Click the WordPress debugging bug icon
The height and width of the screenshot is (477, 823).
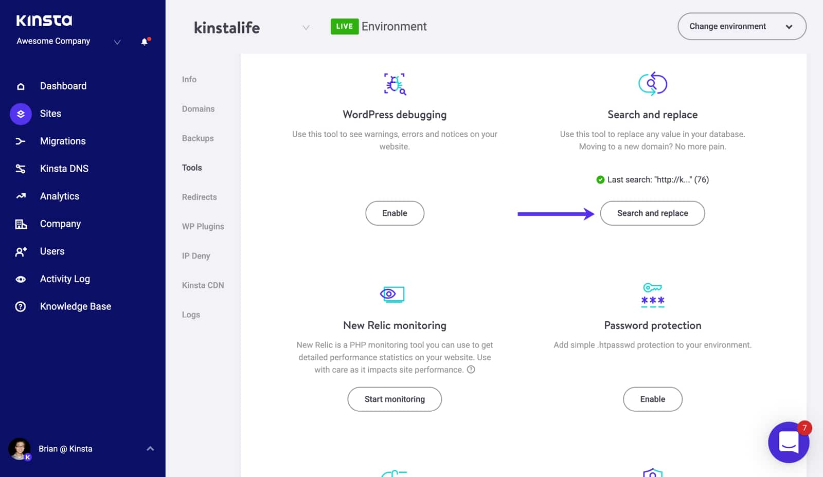click(395, 83)
